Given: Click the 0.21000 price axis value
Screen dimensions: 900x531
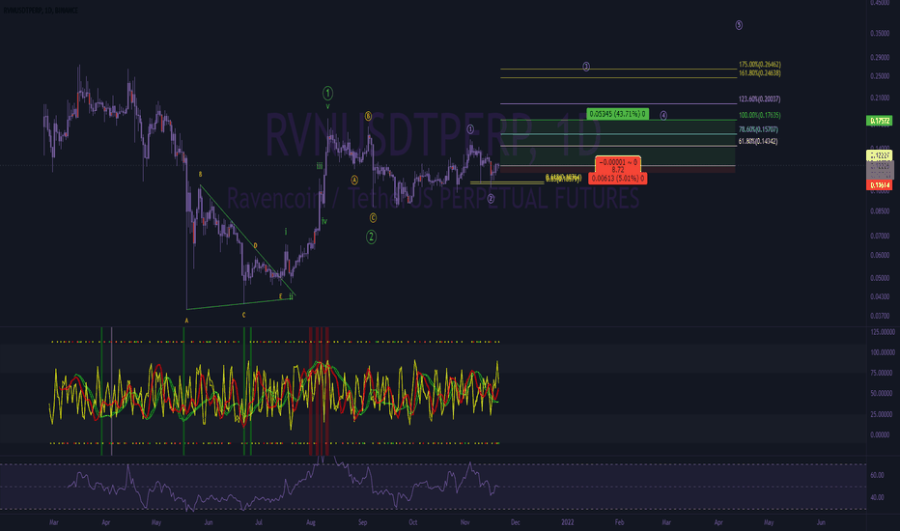Looking at the screenshot, I should tap(880, 98).
